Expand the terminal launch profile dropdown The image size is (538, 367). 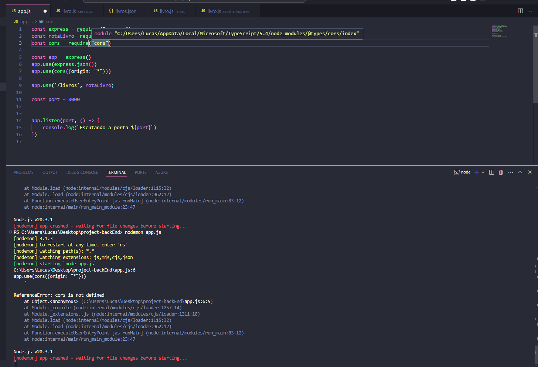click(483, 172)
